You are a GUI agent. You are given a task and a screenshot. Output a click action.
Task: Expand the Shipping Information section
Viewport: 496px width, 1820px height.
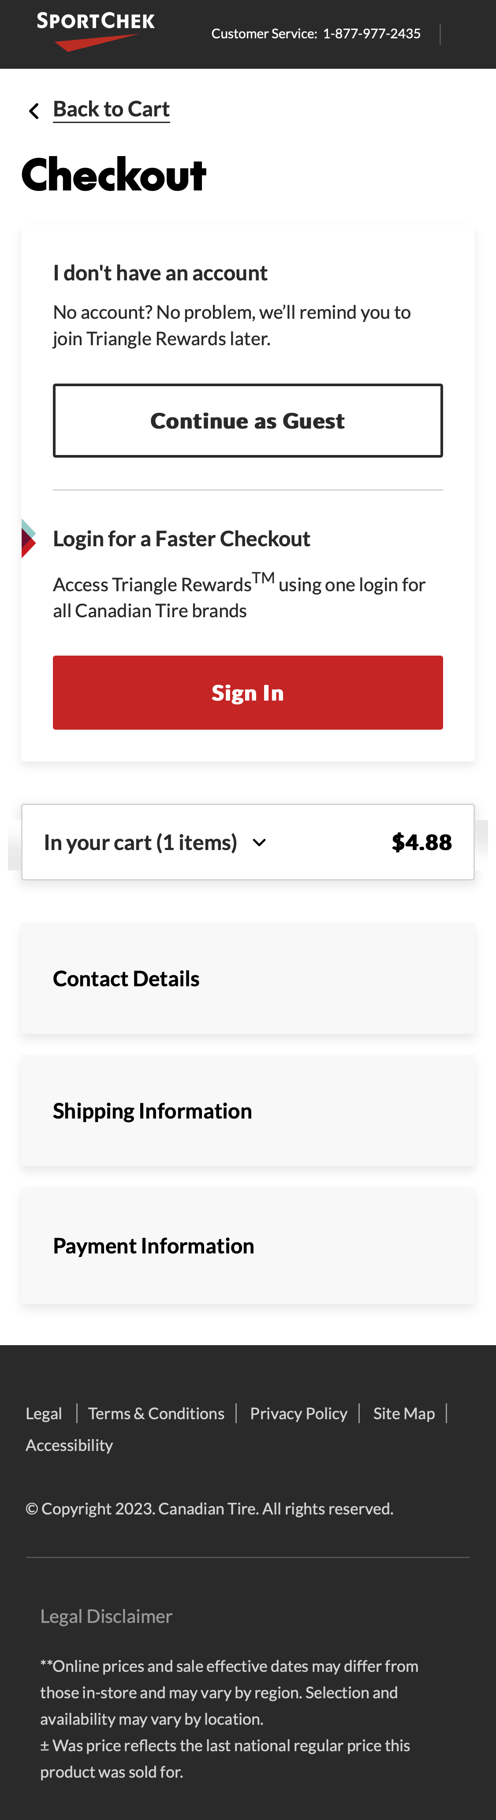152,1111
